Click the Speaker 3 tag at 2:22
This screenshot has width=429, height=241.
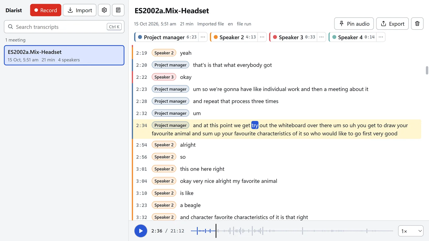click(164, 77)
